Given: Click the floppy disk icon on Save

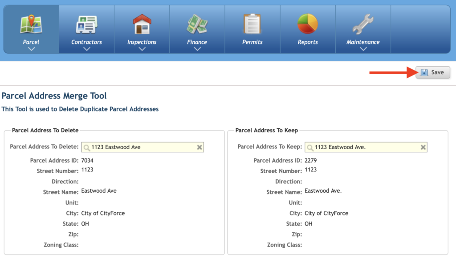Looking at the screenshot, I should (424, 72).
